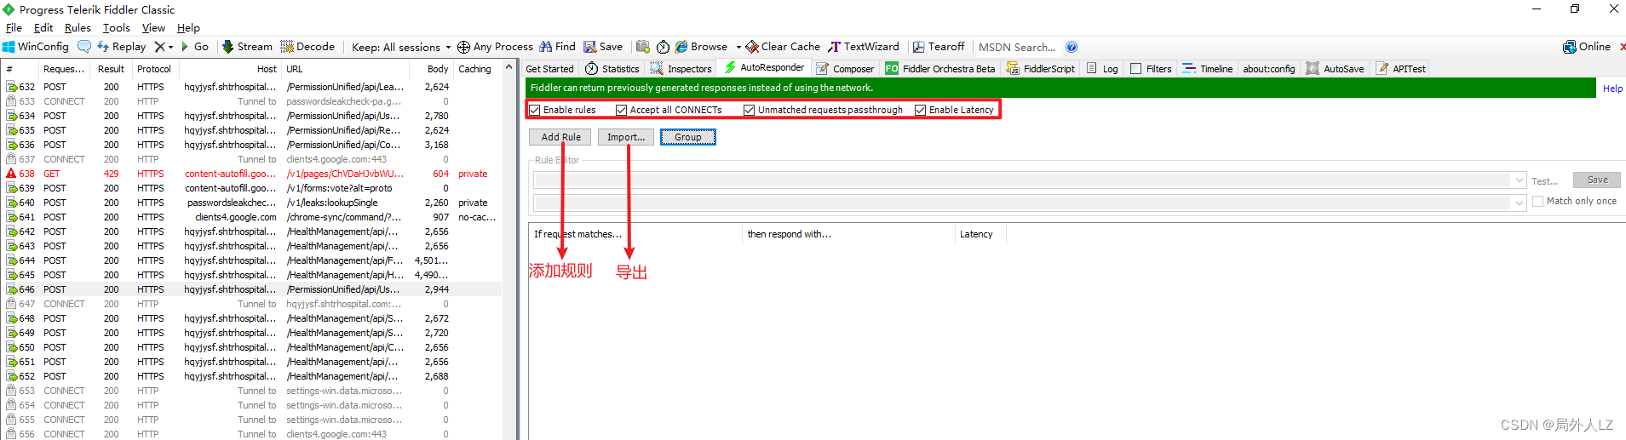1626x440 pixels.
Task: Select session 646 POST row
Action: pyautogui.click(x=252, y=289)
